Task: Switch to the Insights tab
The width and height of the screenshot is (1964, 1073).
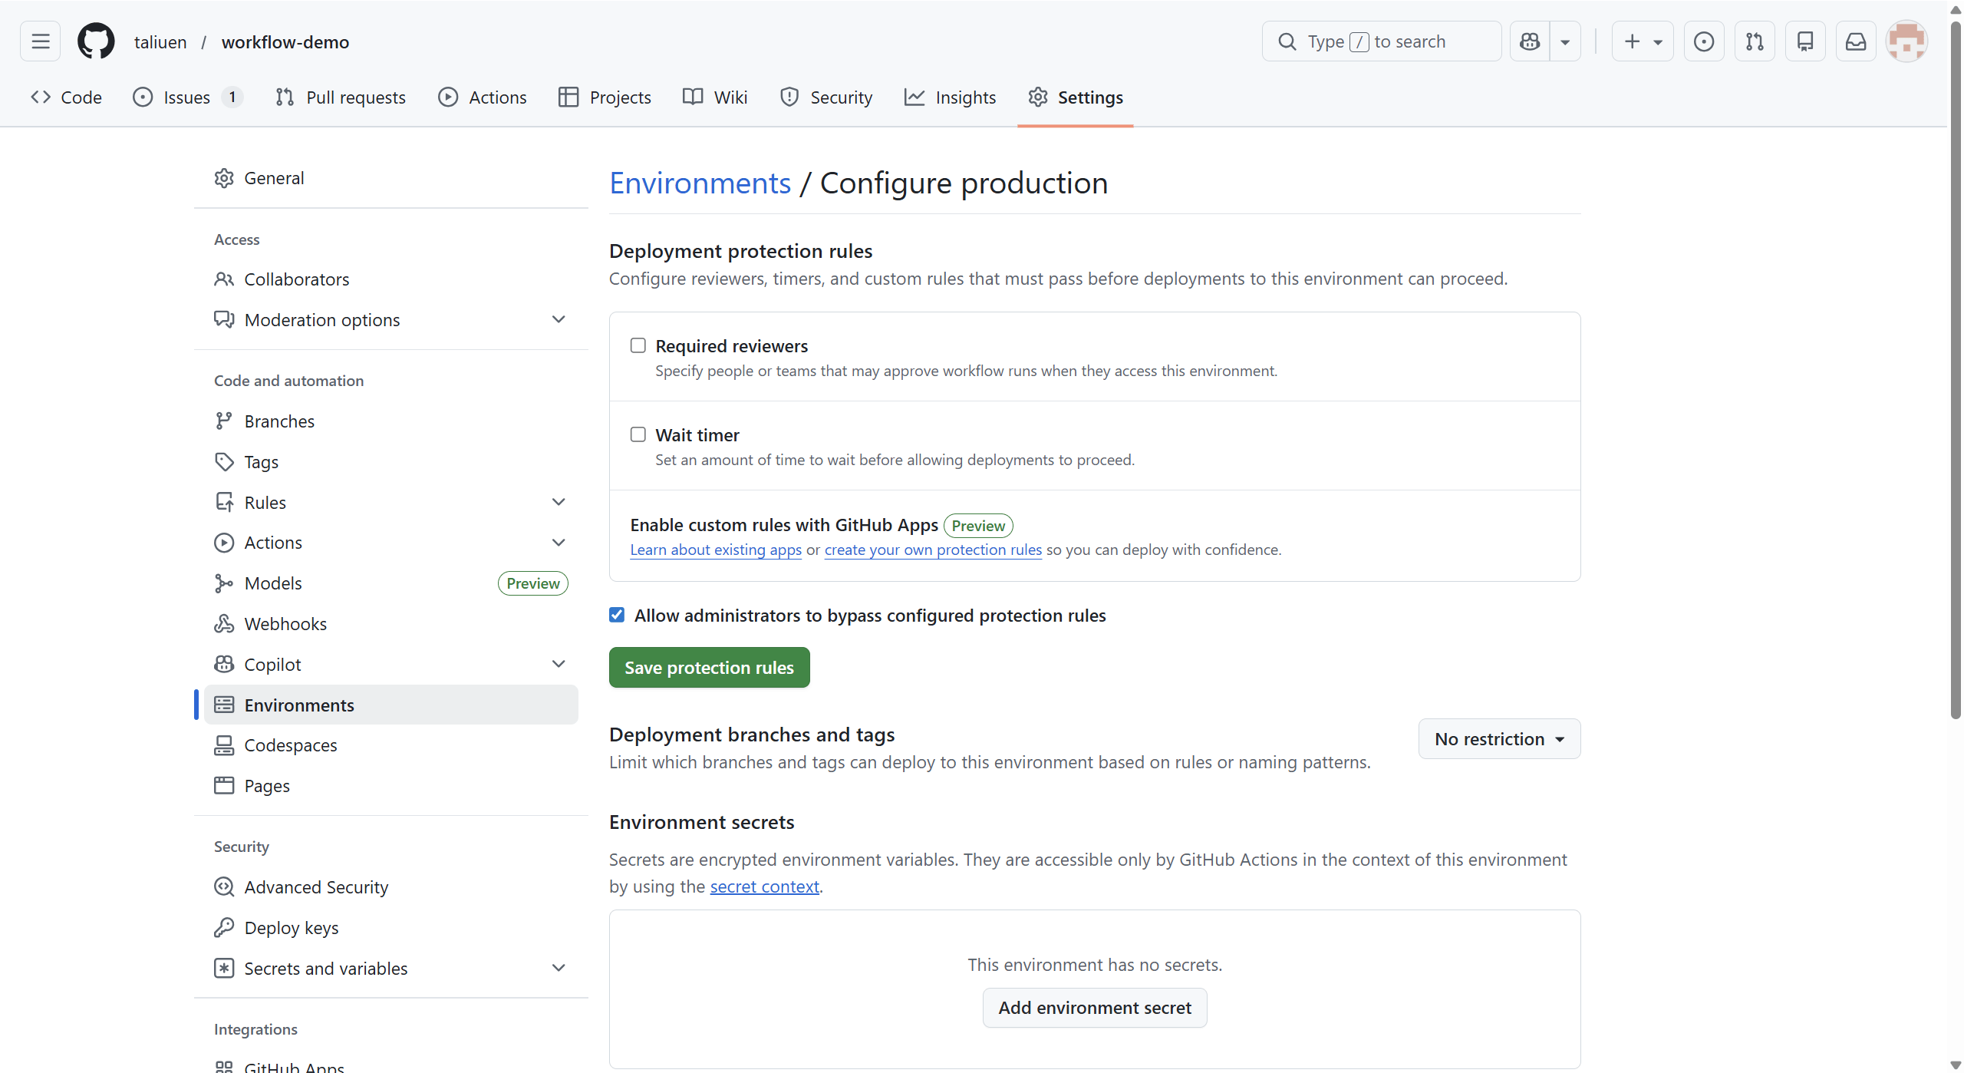Action: [951, 97]
